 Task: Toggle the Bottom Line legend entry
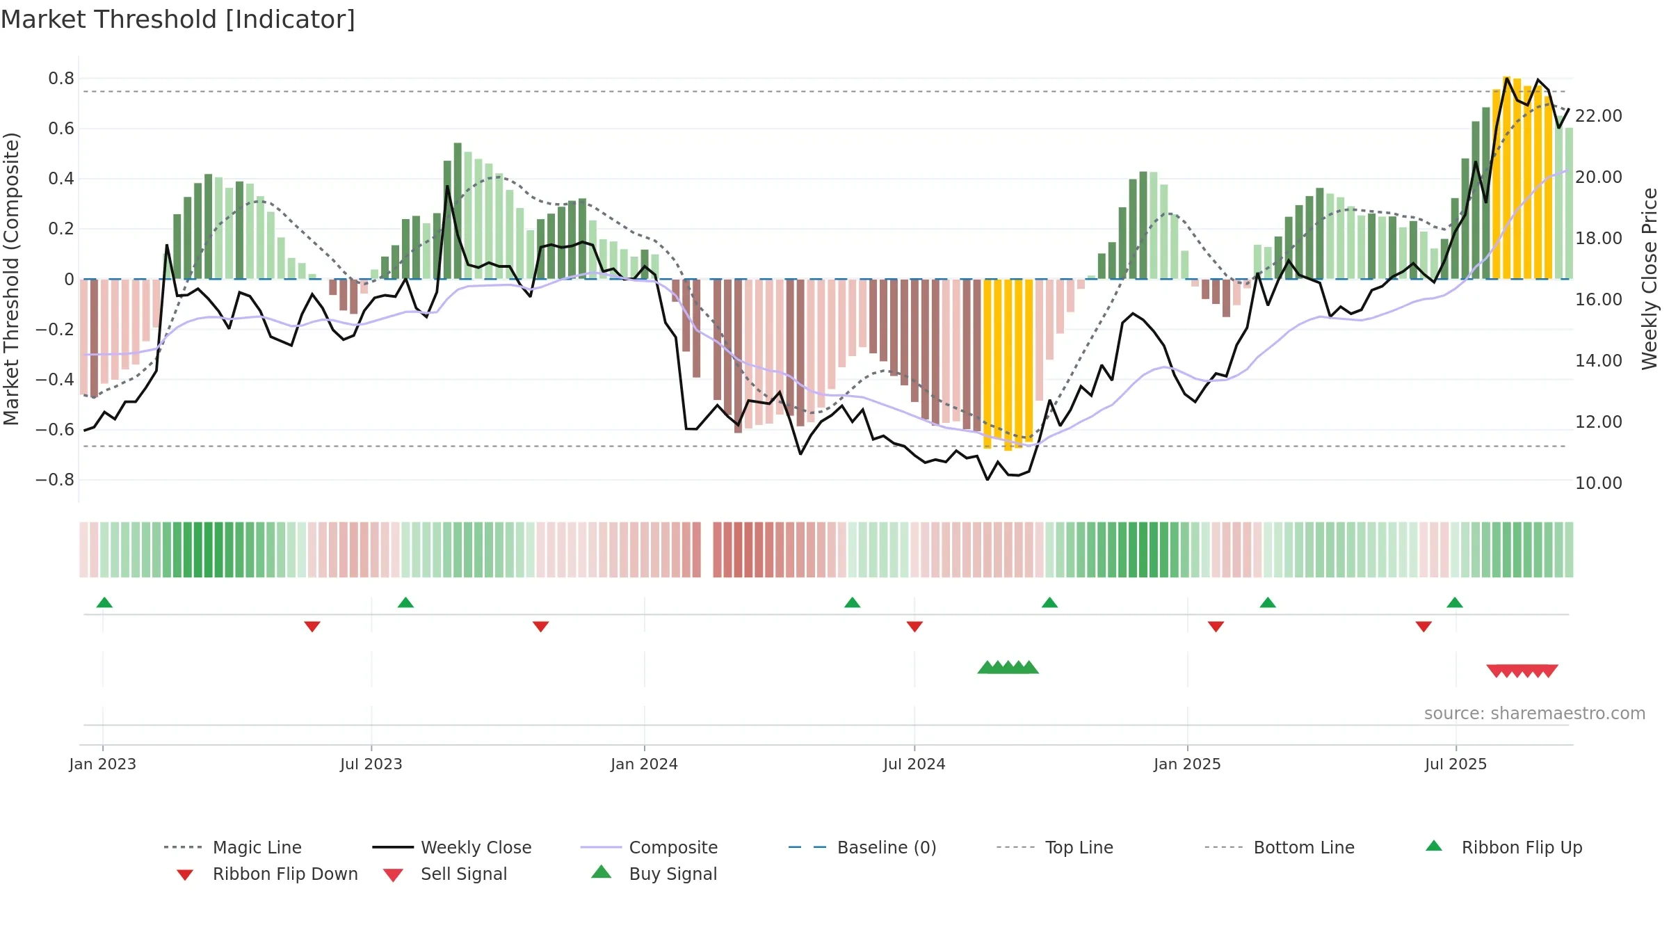[x=1280, y=847]
